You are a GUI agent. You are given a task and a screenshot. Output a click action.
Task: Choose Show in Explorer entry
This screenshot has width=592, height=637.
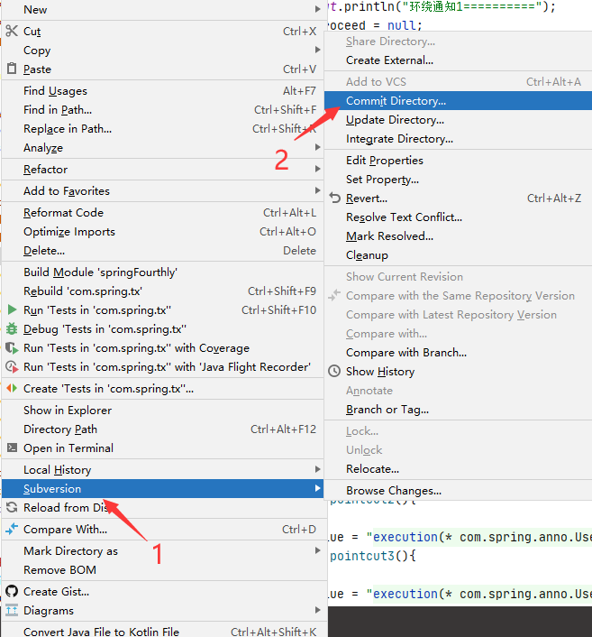click(163, 410)
